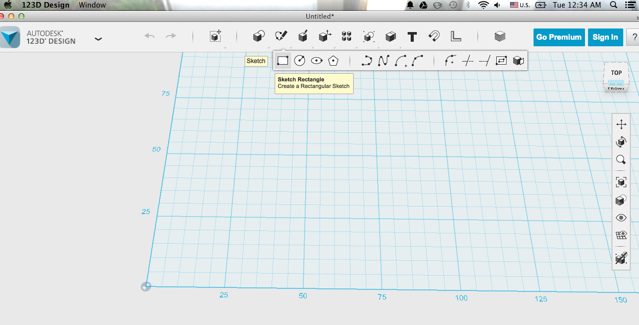Open the U.S. input source menu
Viewport: 639px width, 325px height.
[520, 5]
